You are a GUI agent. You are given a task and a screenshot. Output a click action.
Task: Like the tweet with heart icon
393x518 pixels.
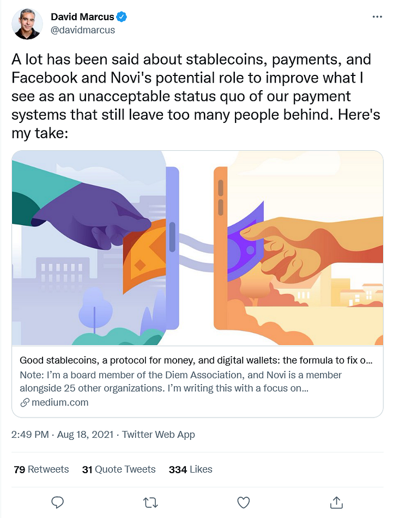[x=244, y=503]
